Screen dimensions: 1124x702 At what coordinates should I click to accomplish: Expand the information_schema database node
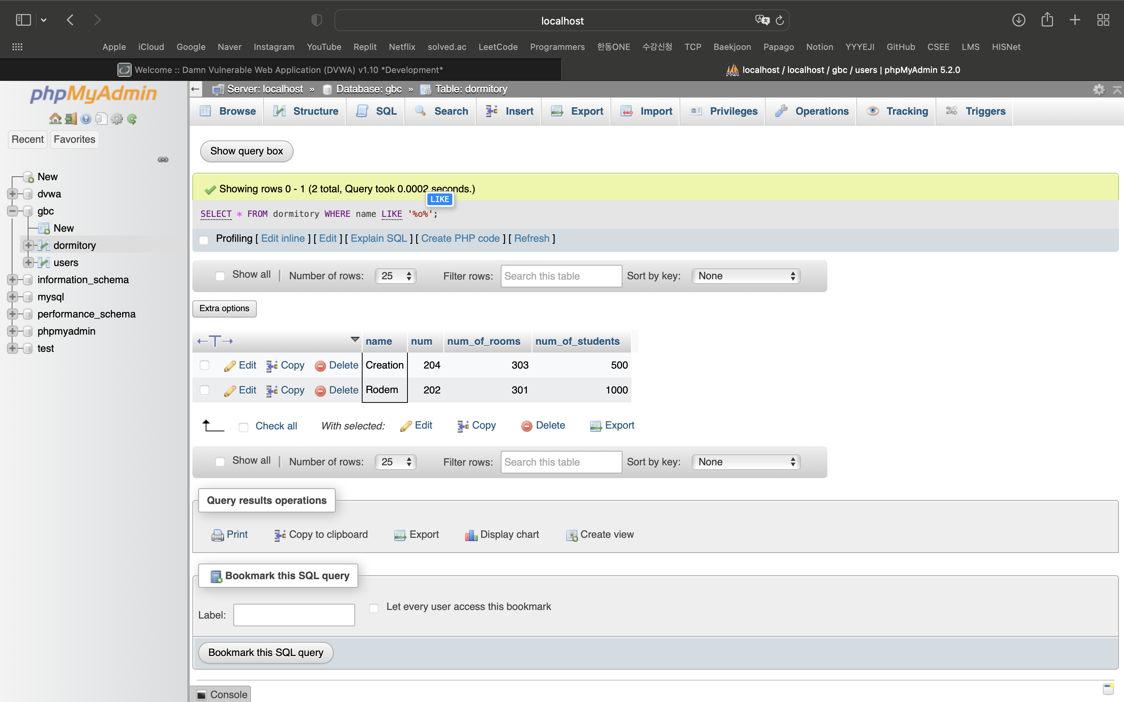[x=12, y=280]
